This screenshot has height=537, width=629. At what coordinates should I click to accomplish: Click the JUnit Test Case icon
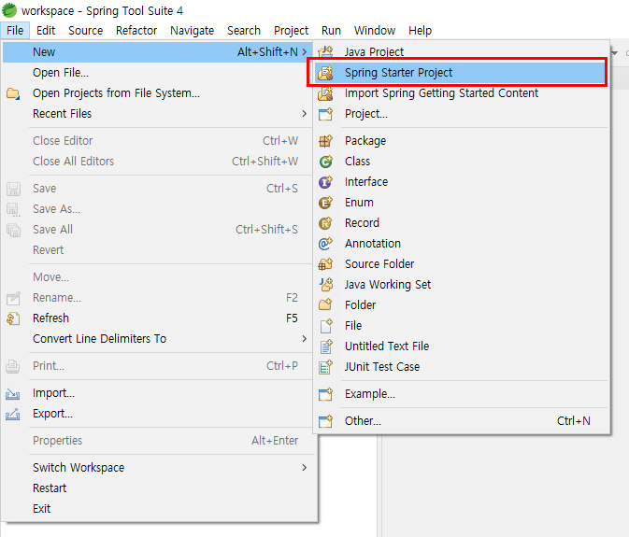pyautogui.click(x=325, y=367)
